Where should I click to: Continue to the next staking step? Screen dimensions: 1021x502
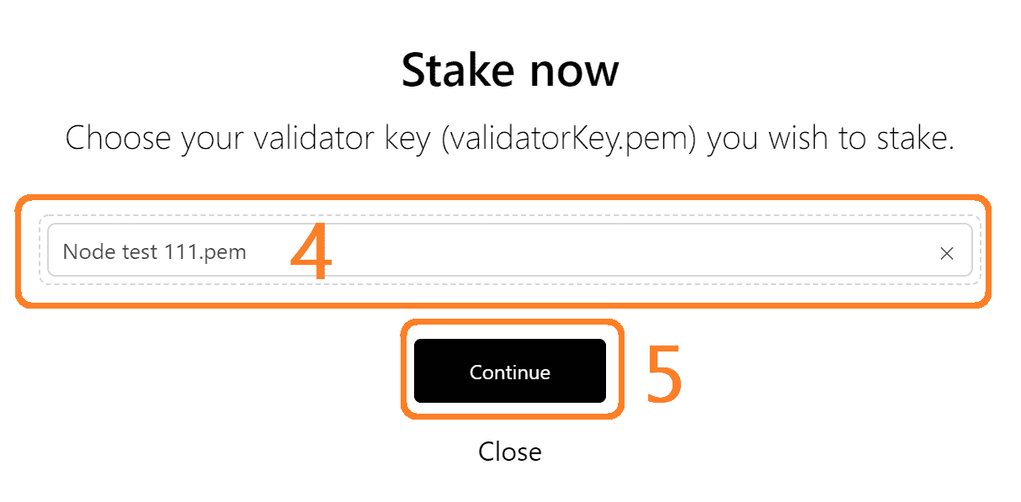tap(509, 372)
